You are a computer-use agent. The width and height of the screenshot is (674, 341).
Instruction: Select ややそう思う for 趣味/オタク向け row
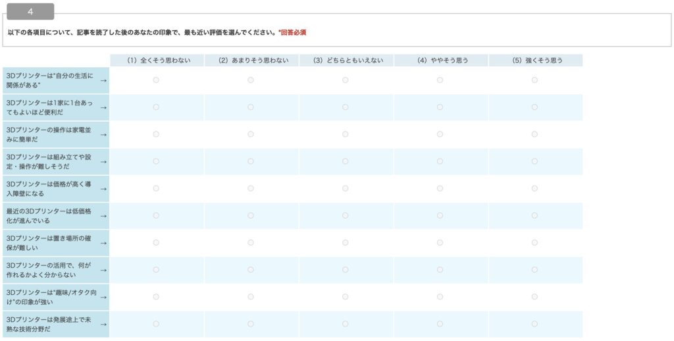[x=440, y=297]
